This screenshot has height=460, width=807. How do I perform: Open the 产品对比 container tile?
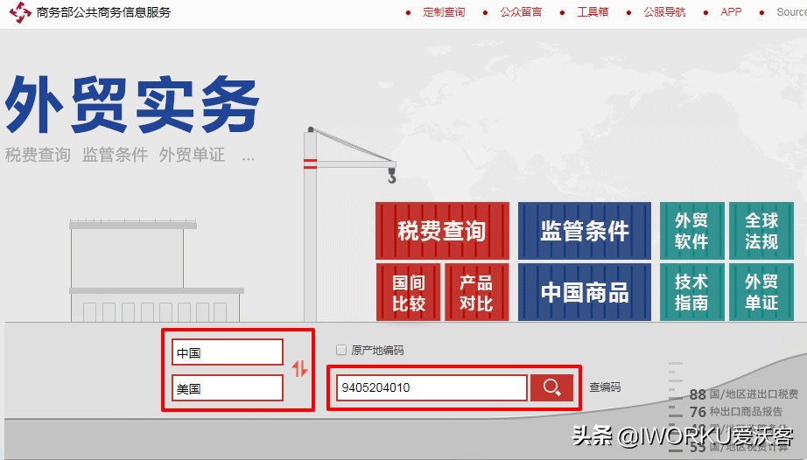476,292
